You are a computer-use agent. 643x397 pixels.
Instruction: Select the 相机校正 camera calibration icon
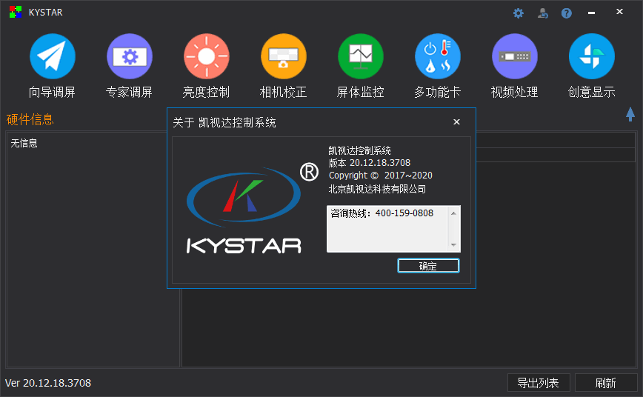(284, 56)
